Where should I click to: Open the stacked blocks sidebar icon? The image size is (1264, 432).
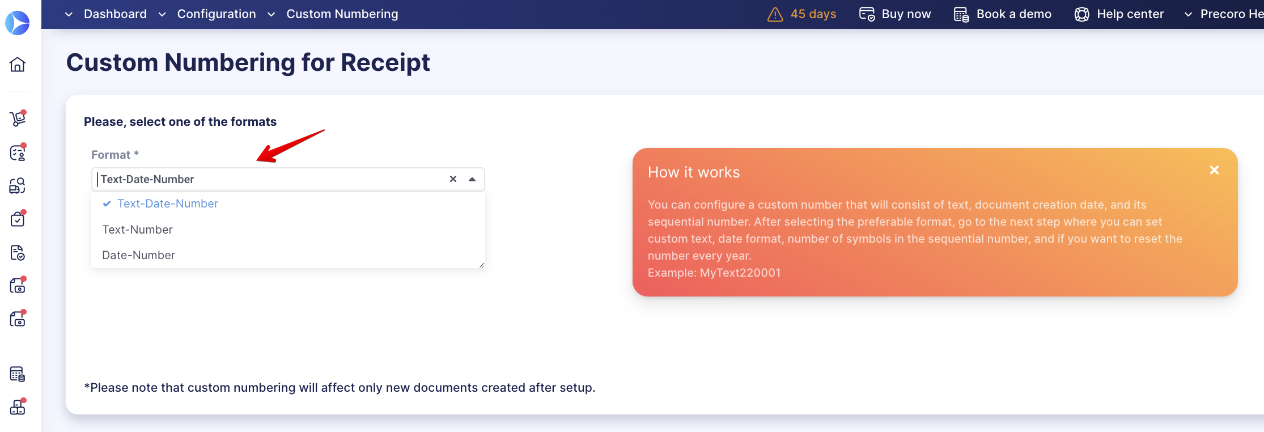(x=18, y=407)
